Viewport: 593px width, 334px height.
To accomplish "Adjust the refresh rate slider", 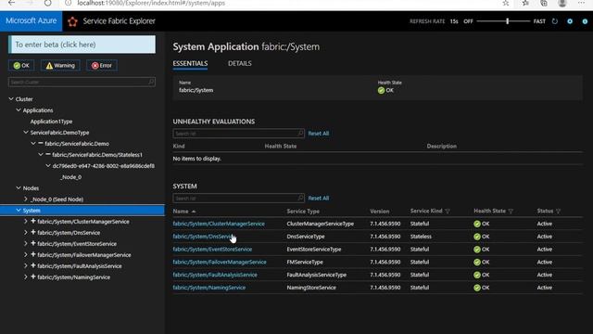I will coord(507,21).
